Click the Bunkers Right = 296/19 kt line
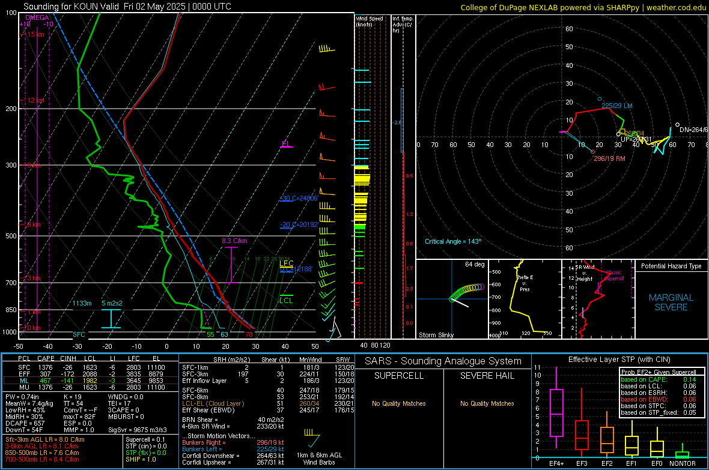Screen dimensions: 709x470 coord(233,442)
